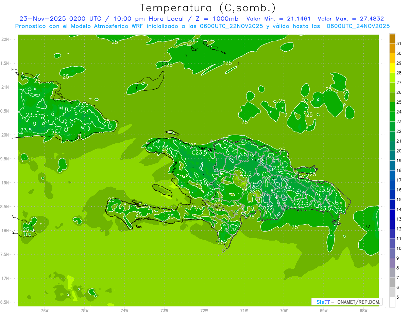Pick the yellow legend swatch between 28 and 29

(392, 68)
